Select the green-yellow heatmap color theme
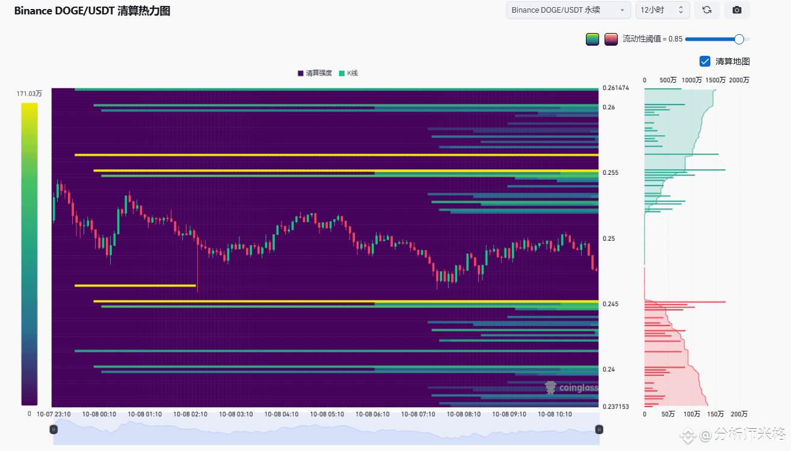 (x=592, y=40)
